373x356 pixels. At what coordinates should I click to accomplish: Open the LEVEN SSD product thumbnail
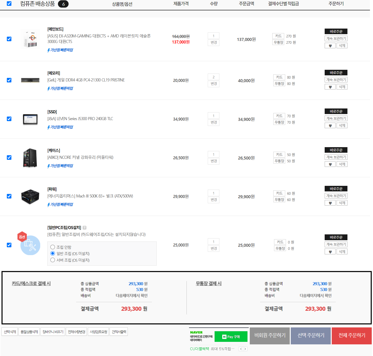tap(30, 119)
